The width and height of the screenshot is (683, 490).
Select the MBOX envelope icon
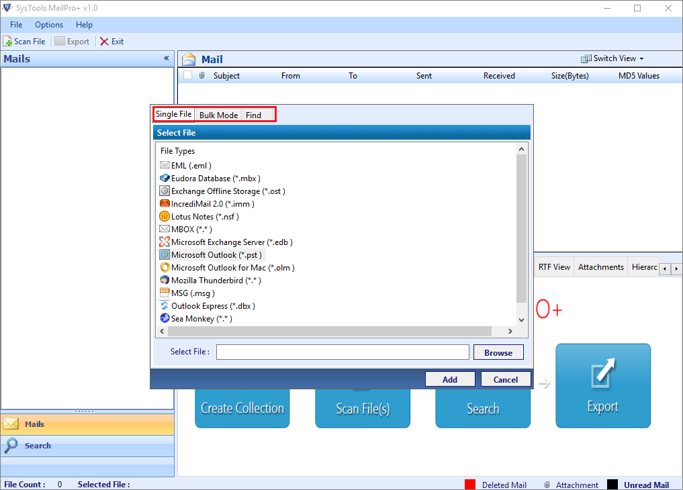[165, 229]
